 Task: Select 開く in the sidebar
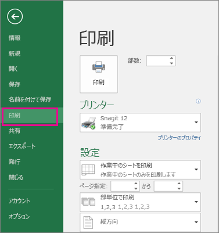pyautogui.click(x=13, y=69)
